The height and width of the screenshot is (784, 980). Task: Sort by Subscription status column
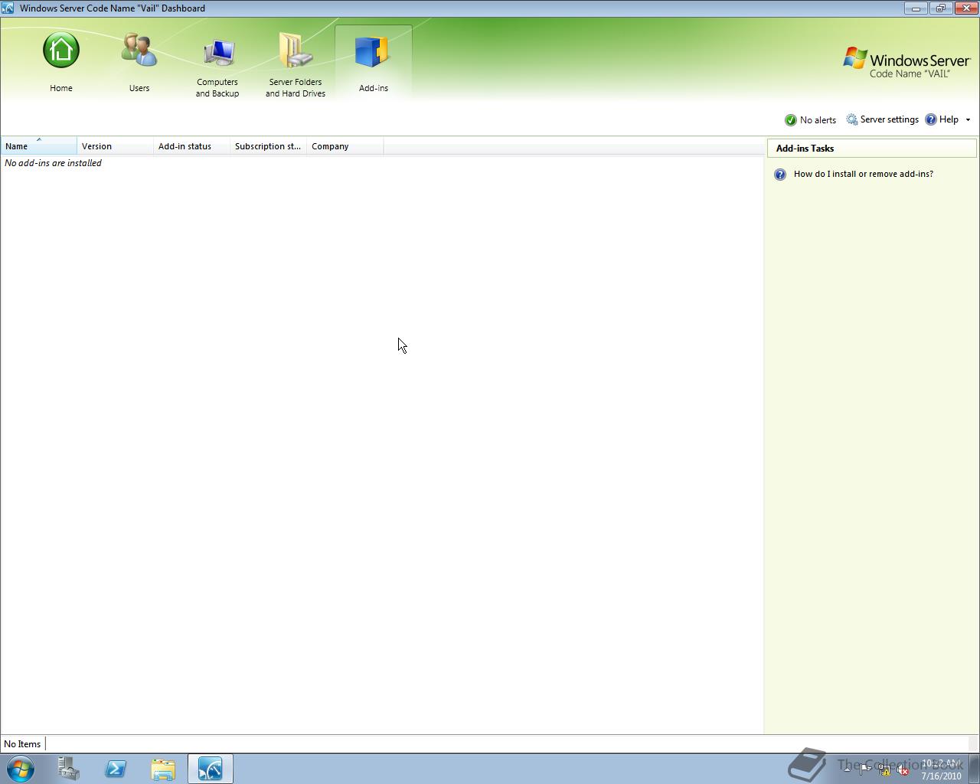click(269, 146)
